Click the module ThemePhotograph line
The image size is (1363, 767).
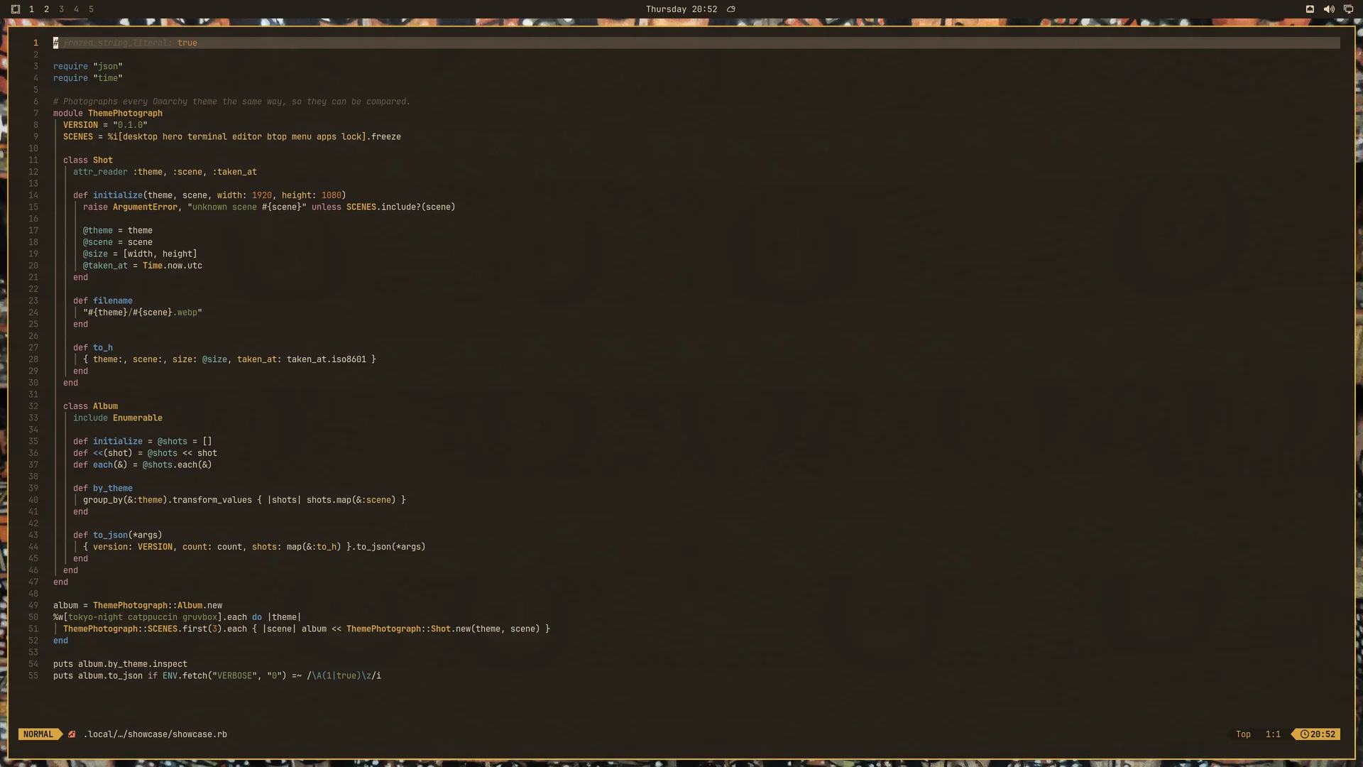[x=108, y=114]
